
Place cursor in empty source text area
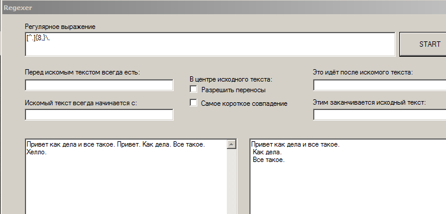tap(125, 185)
